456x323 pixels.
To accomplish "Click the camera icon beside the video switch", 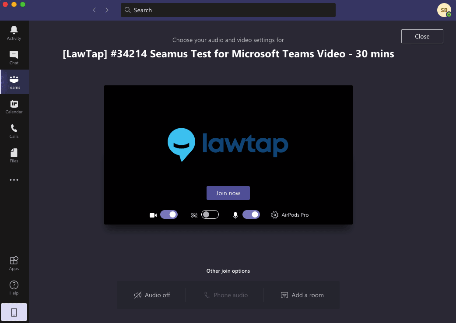I will click(153, 215).
